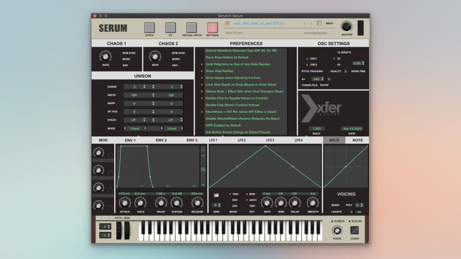Click the envelope up chevron
Screen dimensions: 461x259
tap(203, 156)
